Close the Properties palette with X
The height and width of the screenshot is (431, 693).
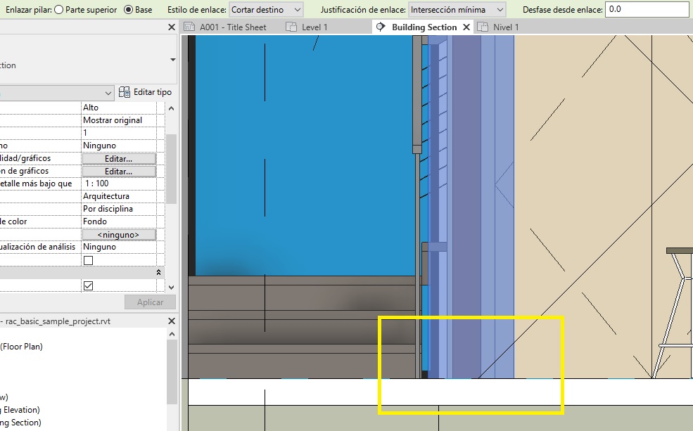pos(172,27)
